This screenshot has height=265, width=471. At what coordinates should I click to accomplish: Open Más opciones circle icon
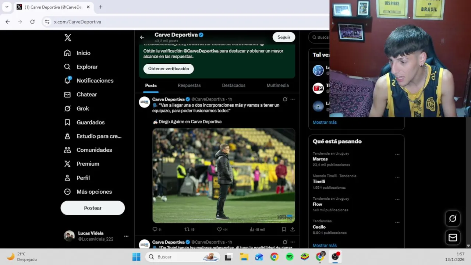67,192
